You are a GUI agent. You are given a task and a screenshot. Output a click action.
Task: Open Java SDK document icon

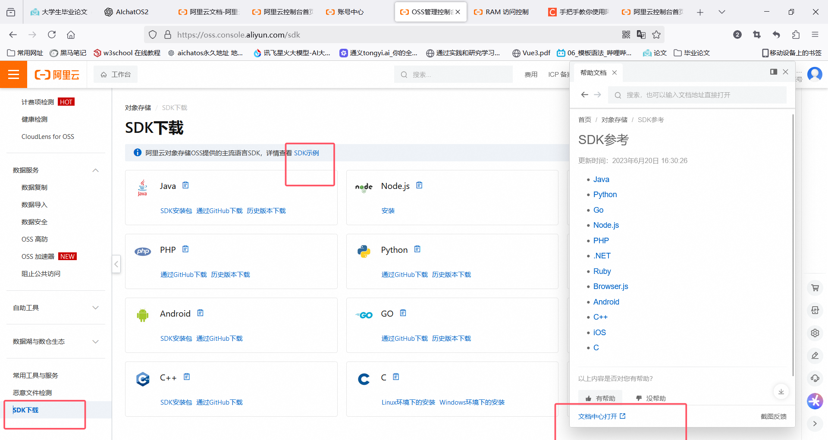185,185
